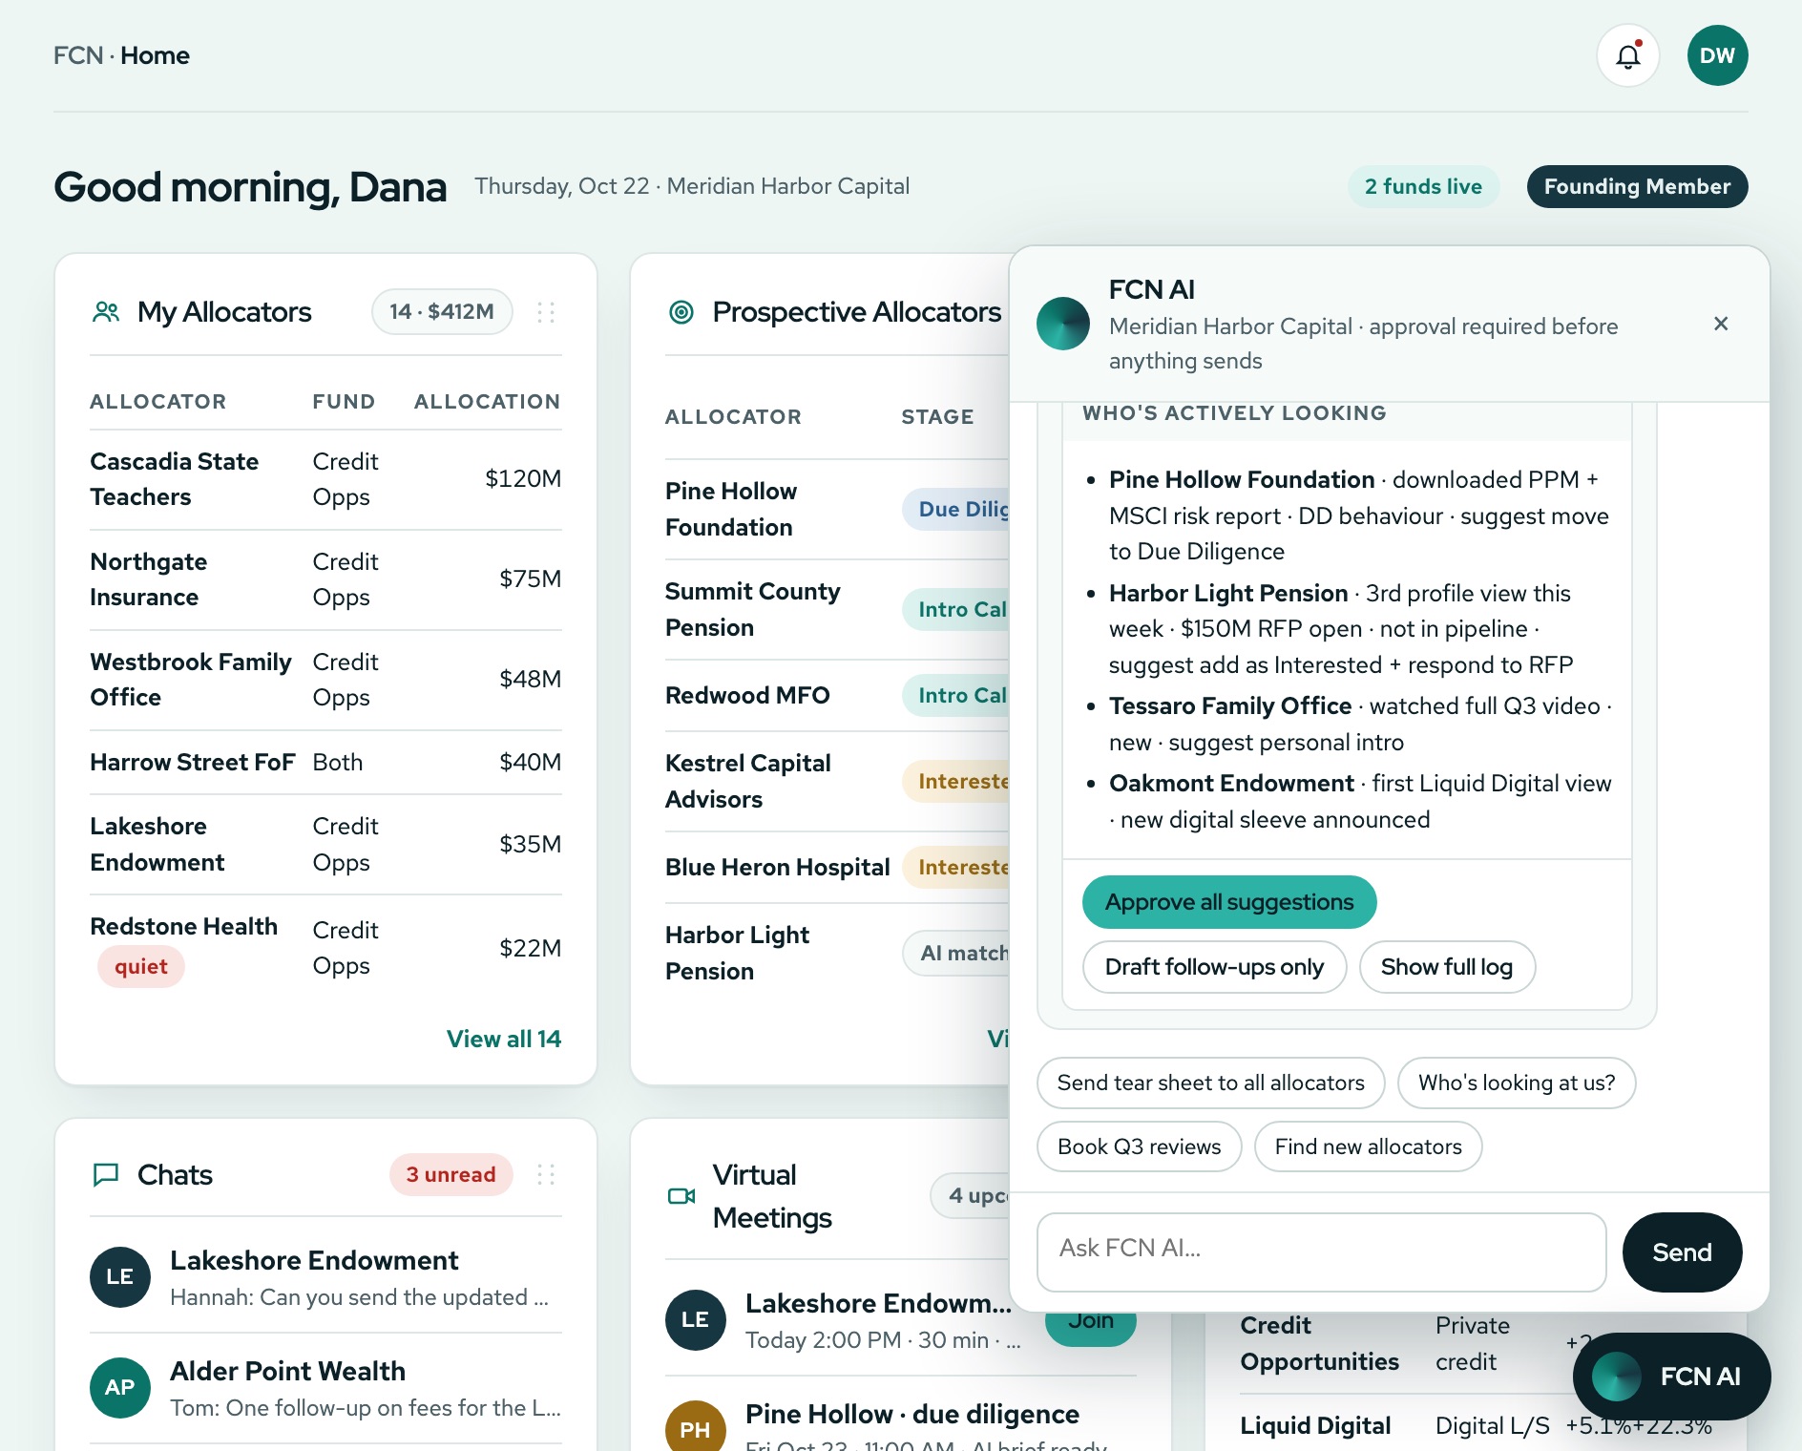The width and height of the screenshot is (1802, 1451).
Task: Open View all 14 allocators link
Action: click(504, 1039)
